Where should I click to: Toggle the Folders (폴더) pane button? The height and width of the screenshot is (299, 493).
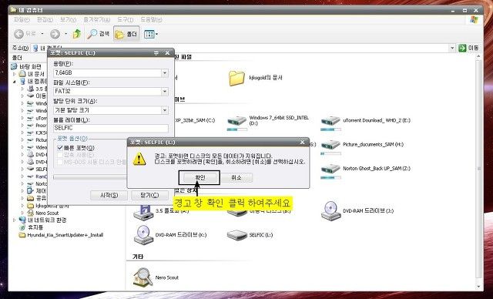click(x=126, y=34)
